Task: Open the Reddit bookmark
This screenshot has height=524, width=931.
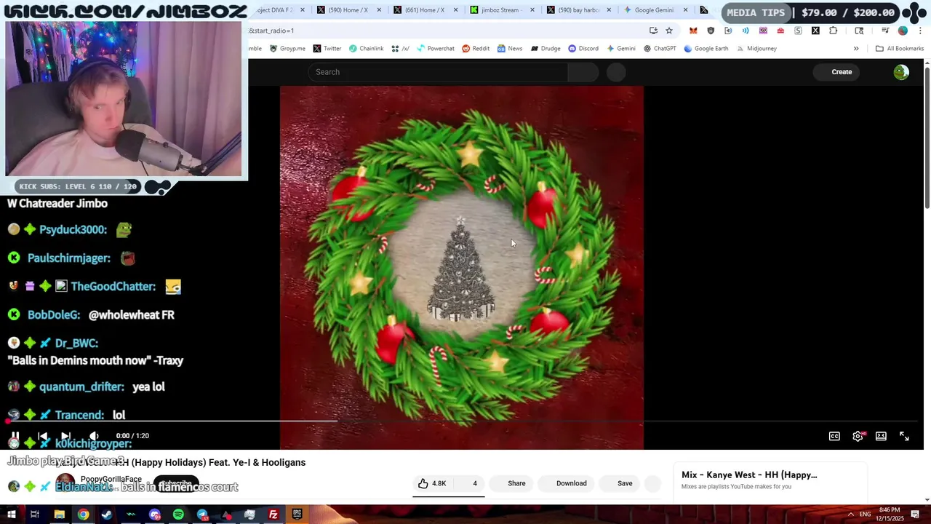Action: point(476,49)
